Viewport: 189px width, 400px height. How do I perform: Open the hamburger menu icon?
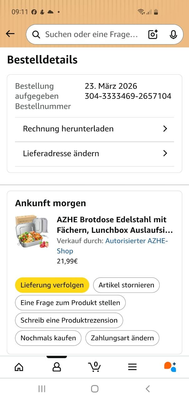click(133, 367)
